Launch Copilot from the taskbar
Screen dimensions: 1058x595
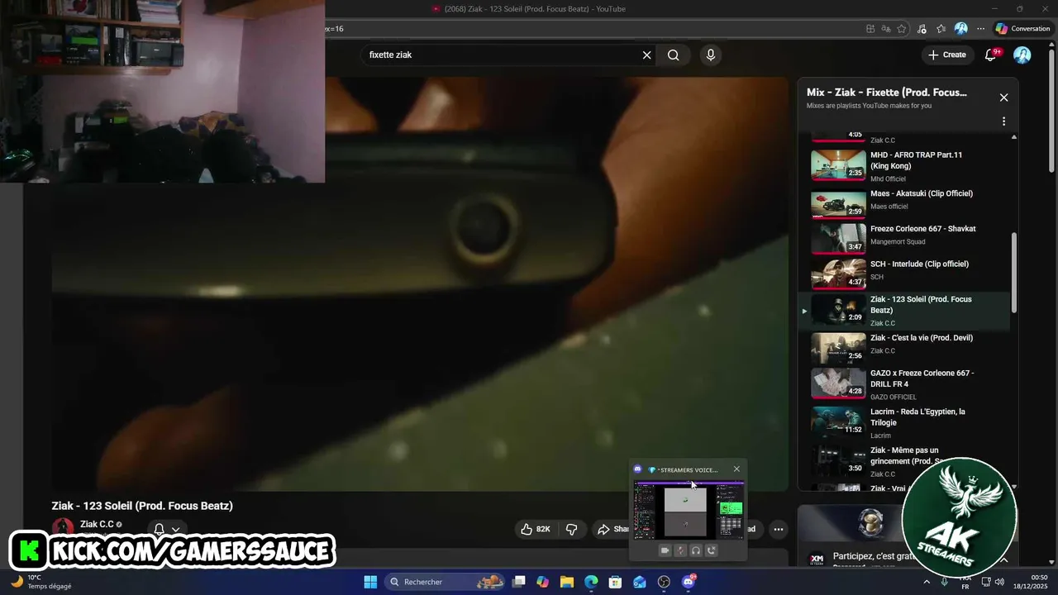[543, 582]
